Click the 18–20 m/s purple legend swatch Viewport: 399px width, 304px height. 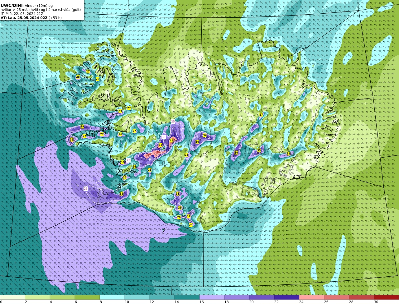pos(237,297)
